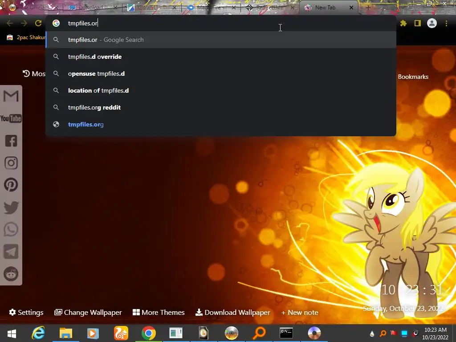Screen dimensions: 456x342
Task: Open the Reddit shortcut in the sidebar
Action: click(x=11, y=274)
